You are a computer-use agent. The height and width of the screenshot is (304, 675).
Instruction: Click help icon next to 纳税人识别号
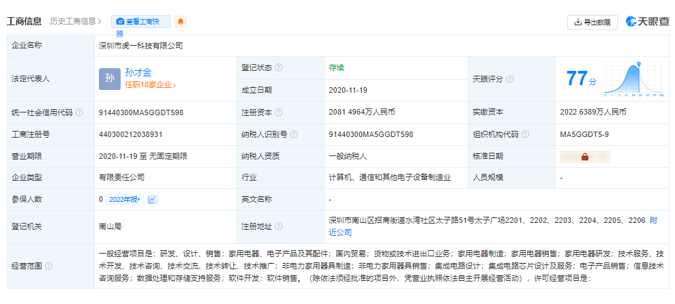point(294,134)
